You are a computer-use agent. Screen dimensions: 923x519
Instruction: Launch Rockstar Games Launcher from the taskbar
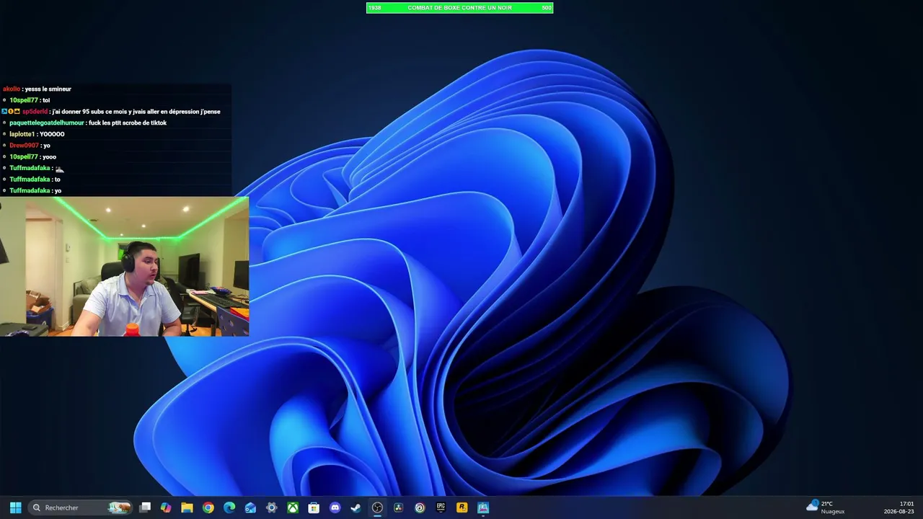(461, 507)
